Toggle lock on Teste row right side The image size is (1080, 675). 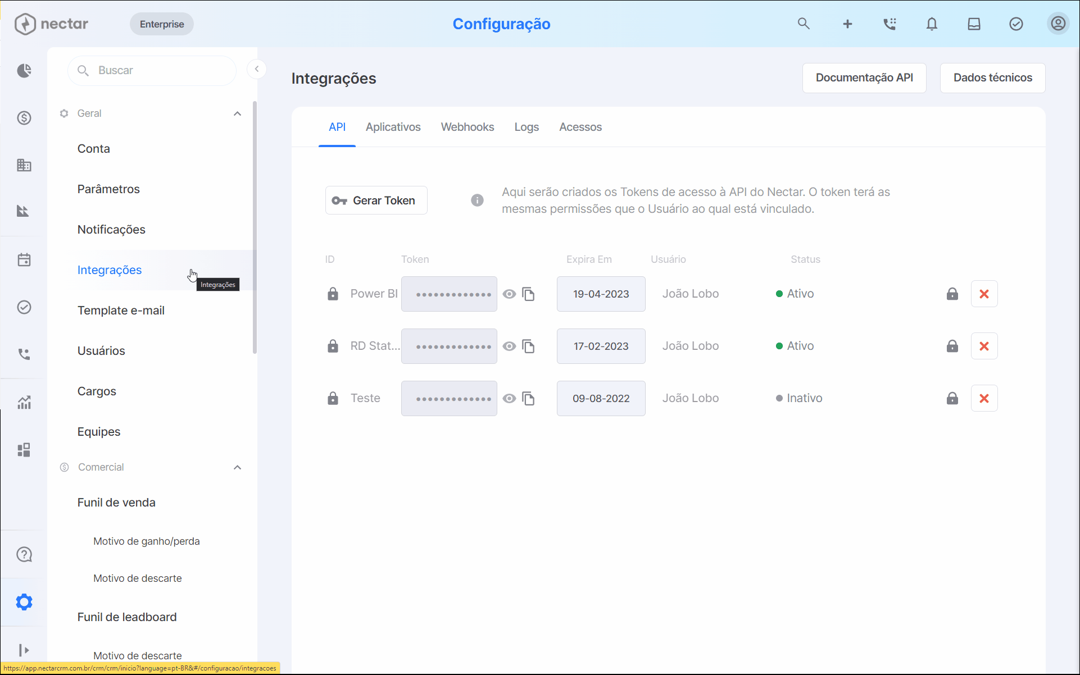(x=952, y=398)
